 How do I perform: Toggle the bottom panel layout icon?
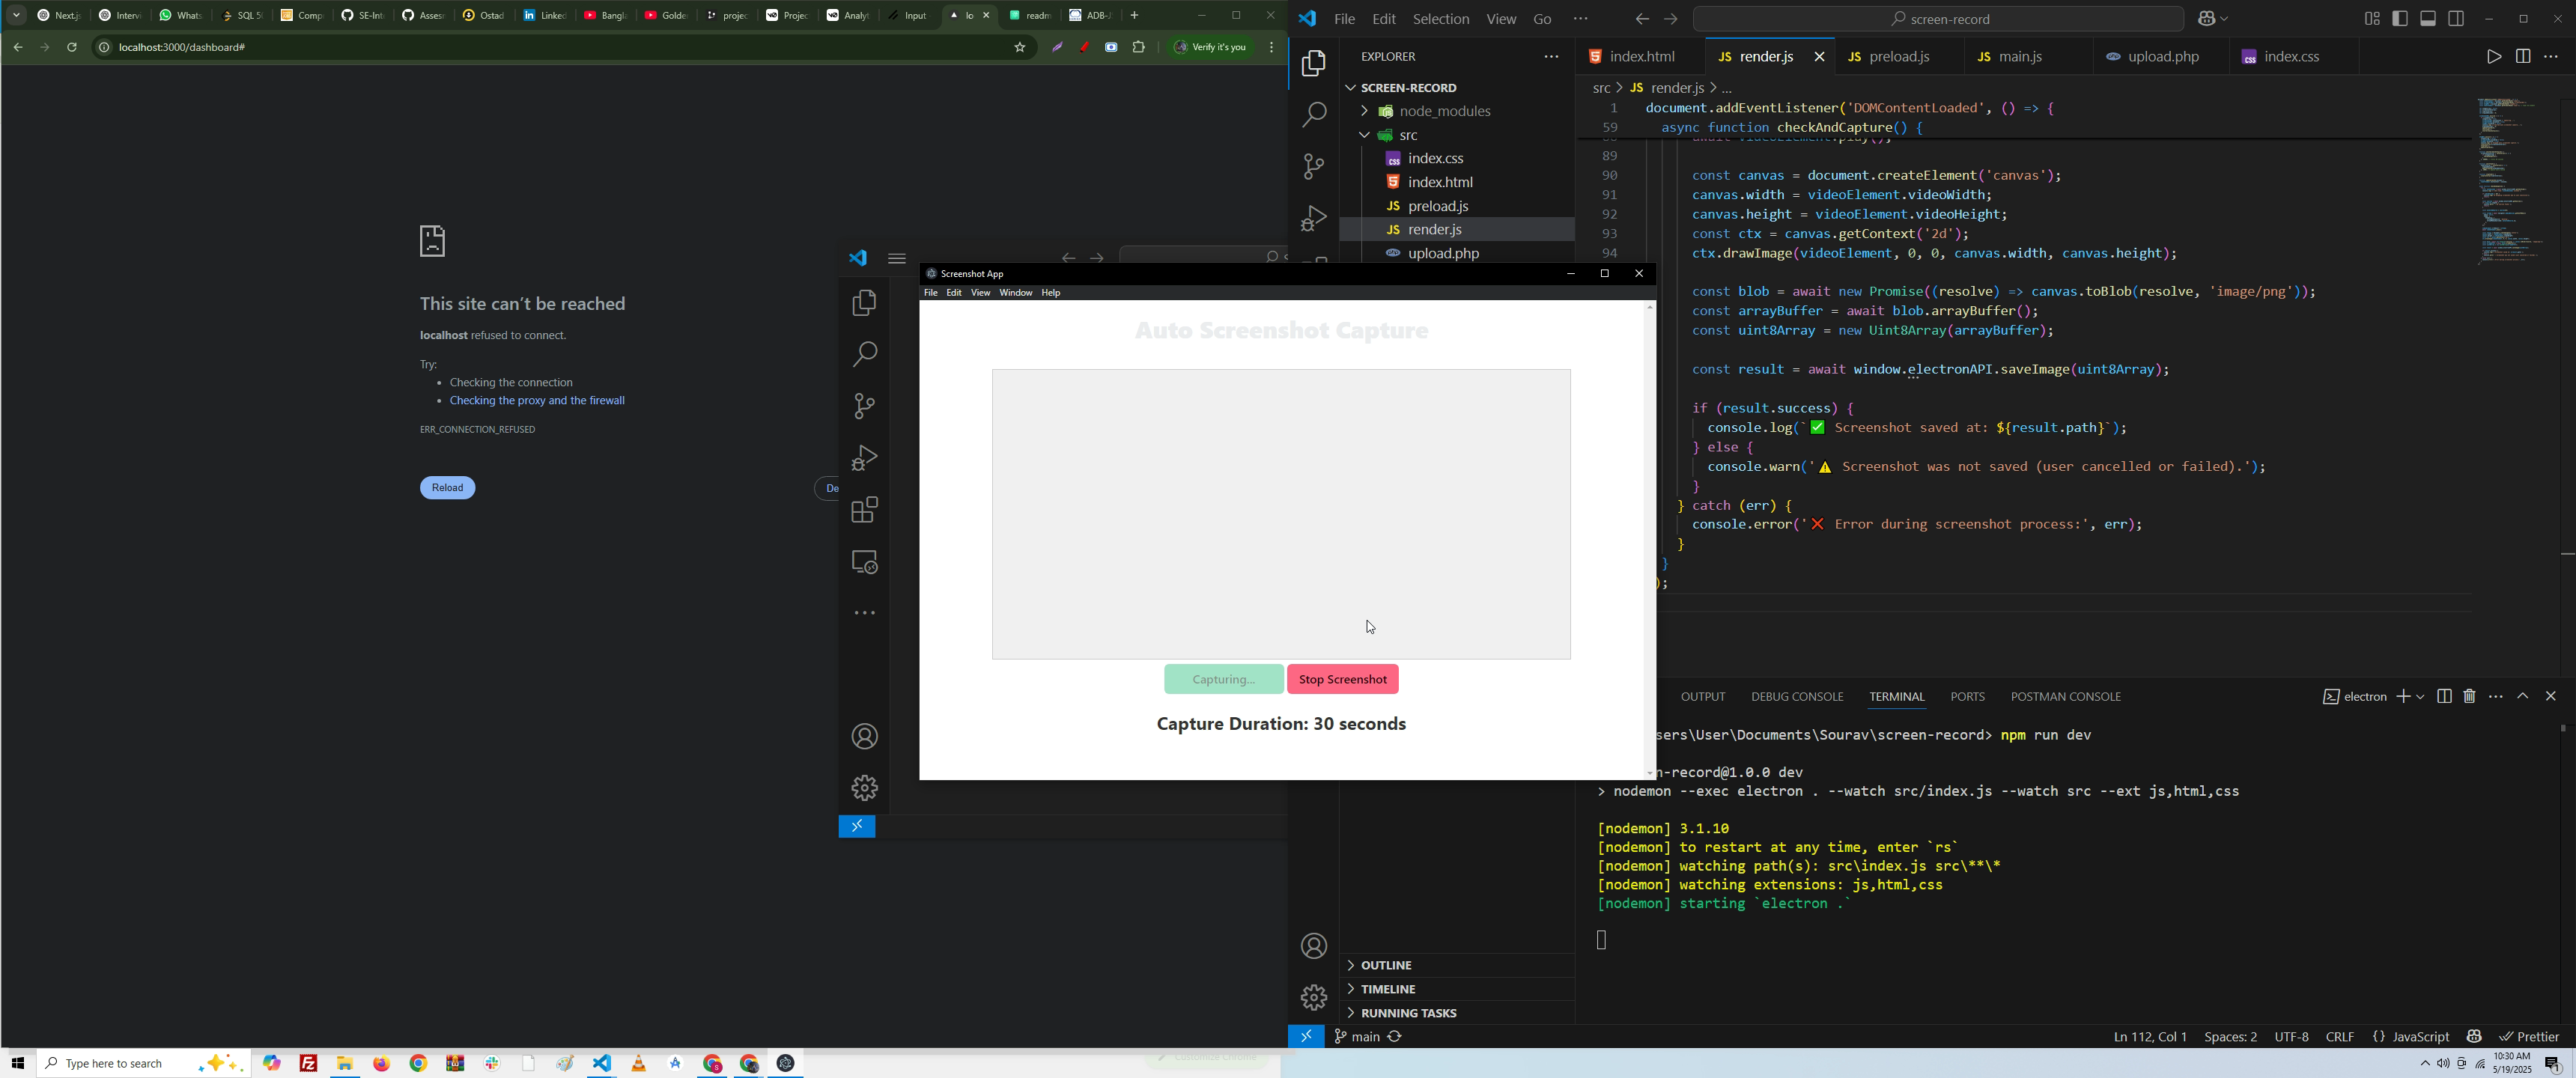[x=2428, y=19]
